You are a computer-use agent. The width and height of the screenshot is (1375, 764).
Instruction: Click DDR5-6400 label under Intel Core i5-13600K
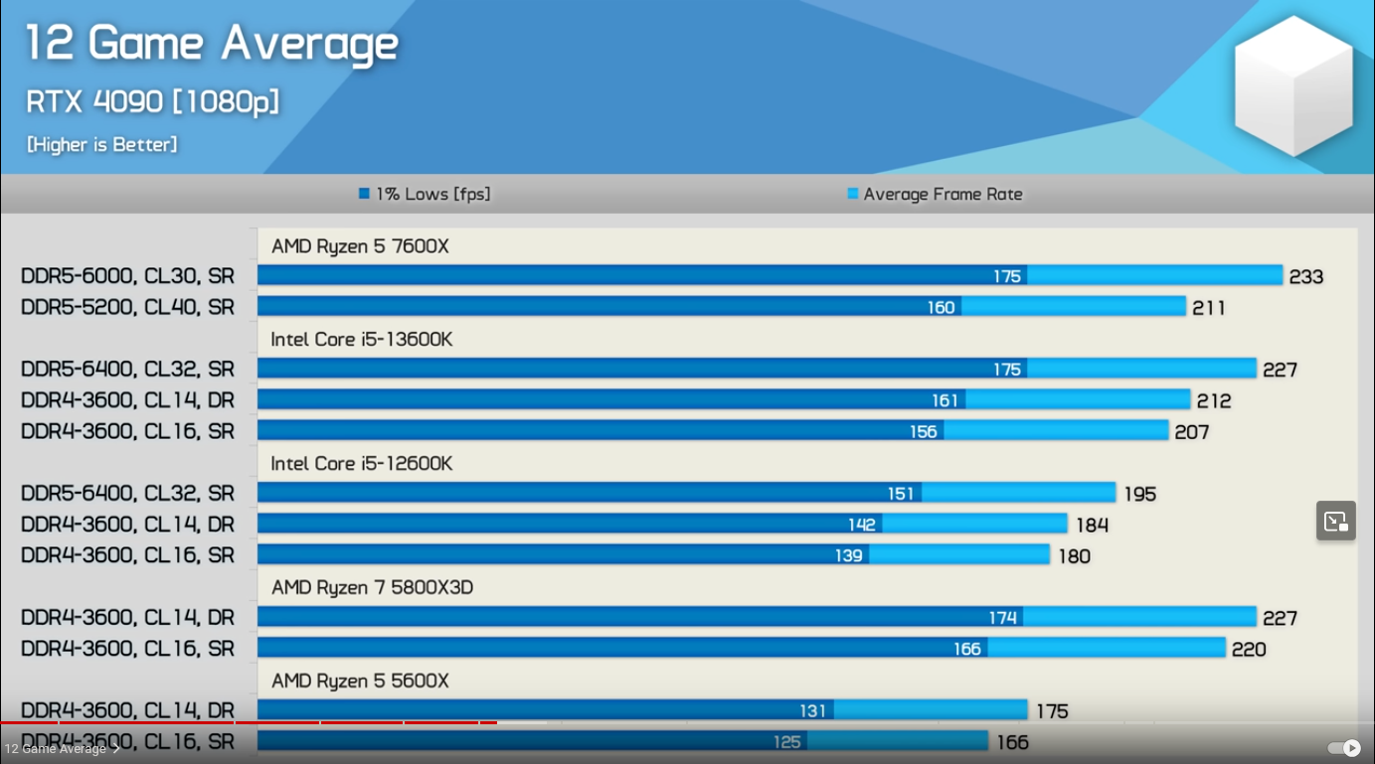pos(128,370)
